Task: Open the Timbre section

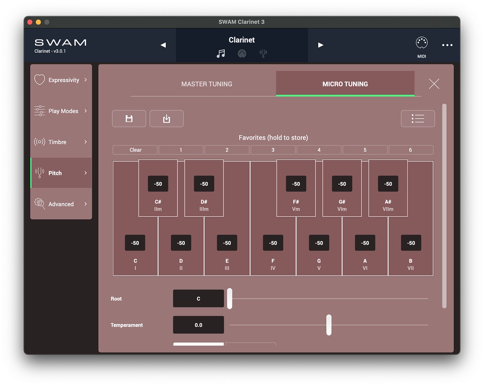Action: coord(61,142)
